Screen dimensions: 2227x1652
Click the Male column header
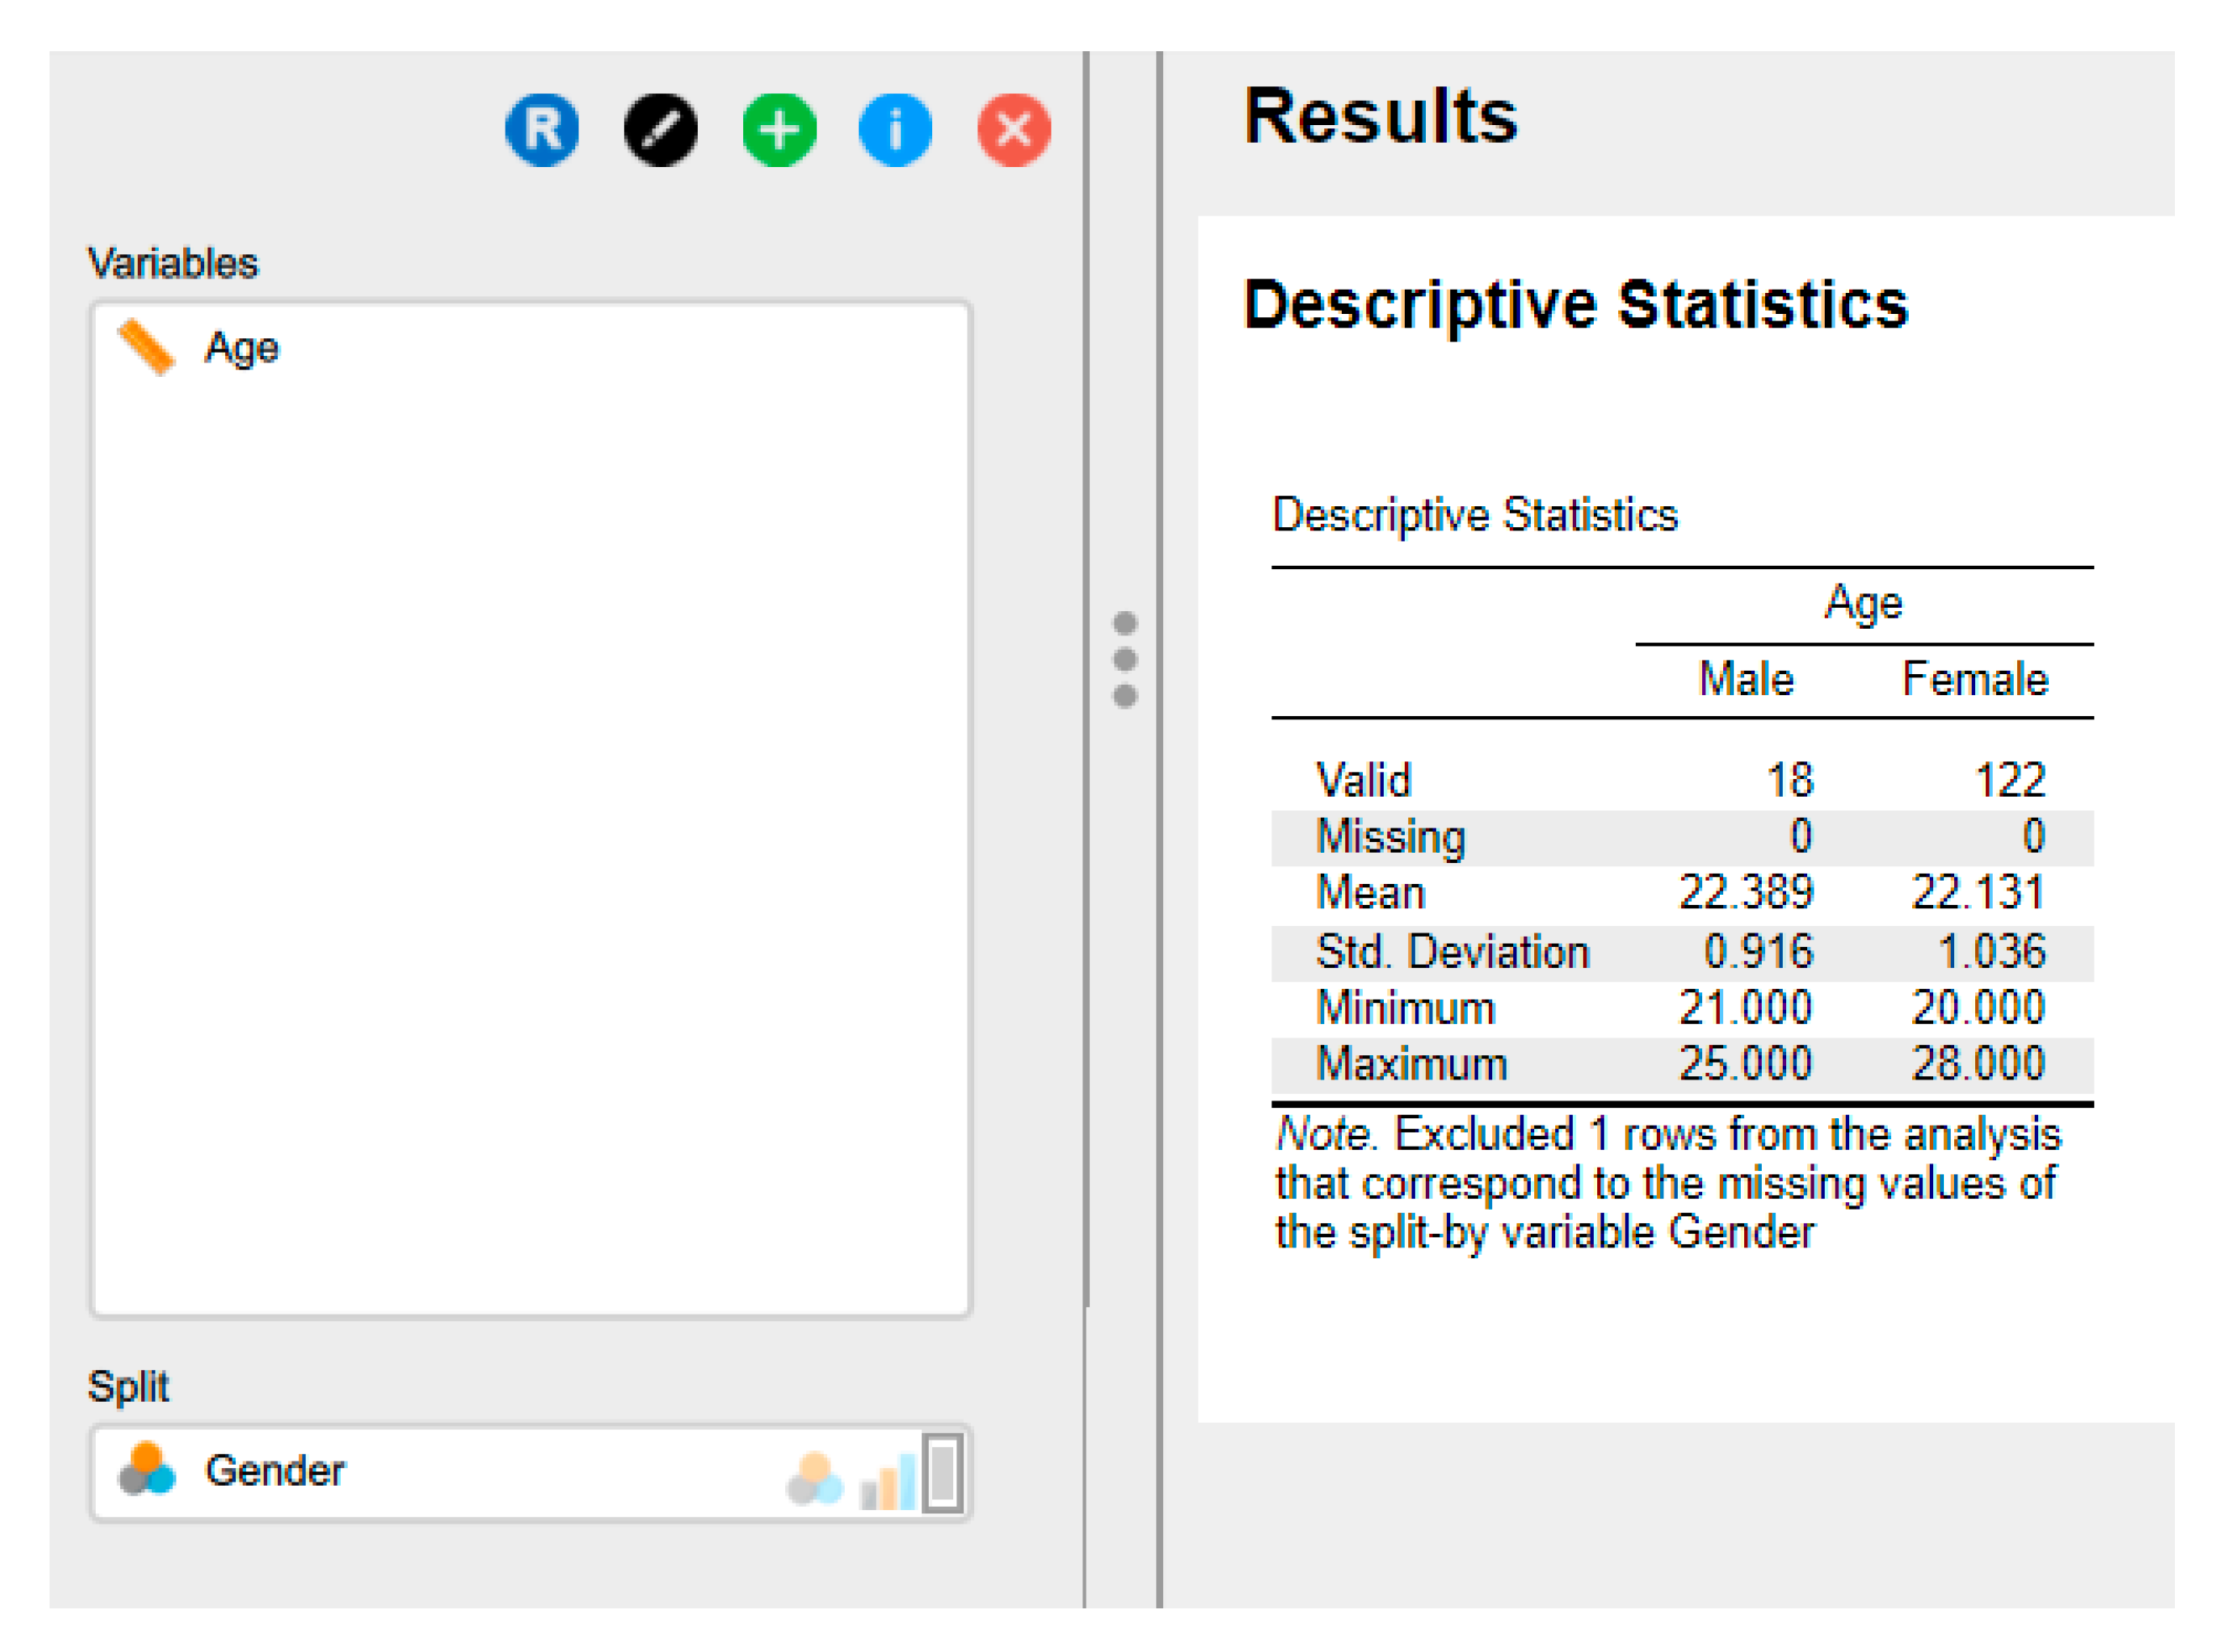1746,679
